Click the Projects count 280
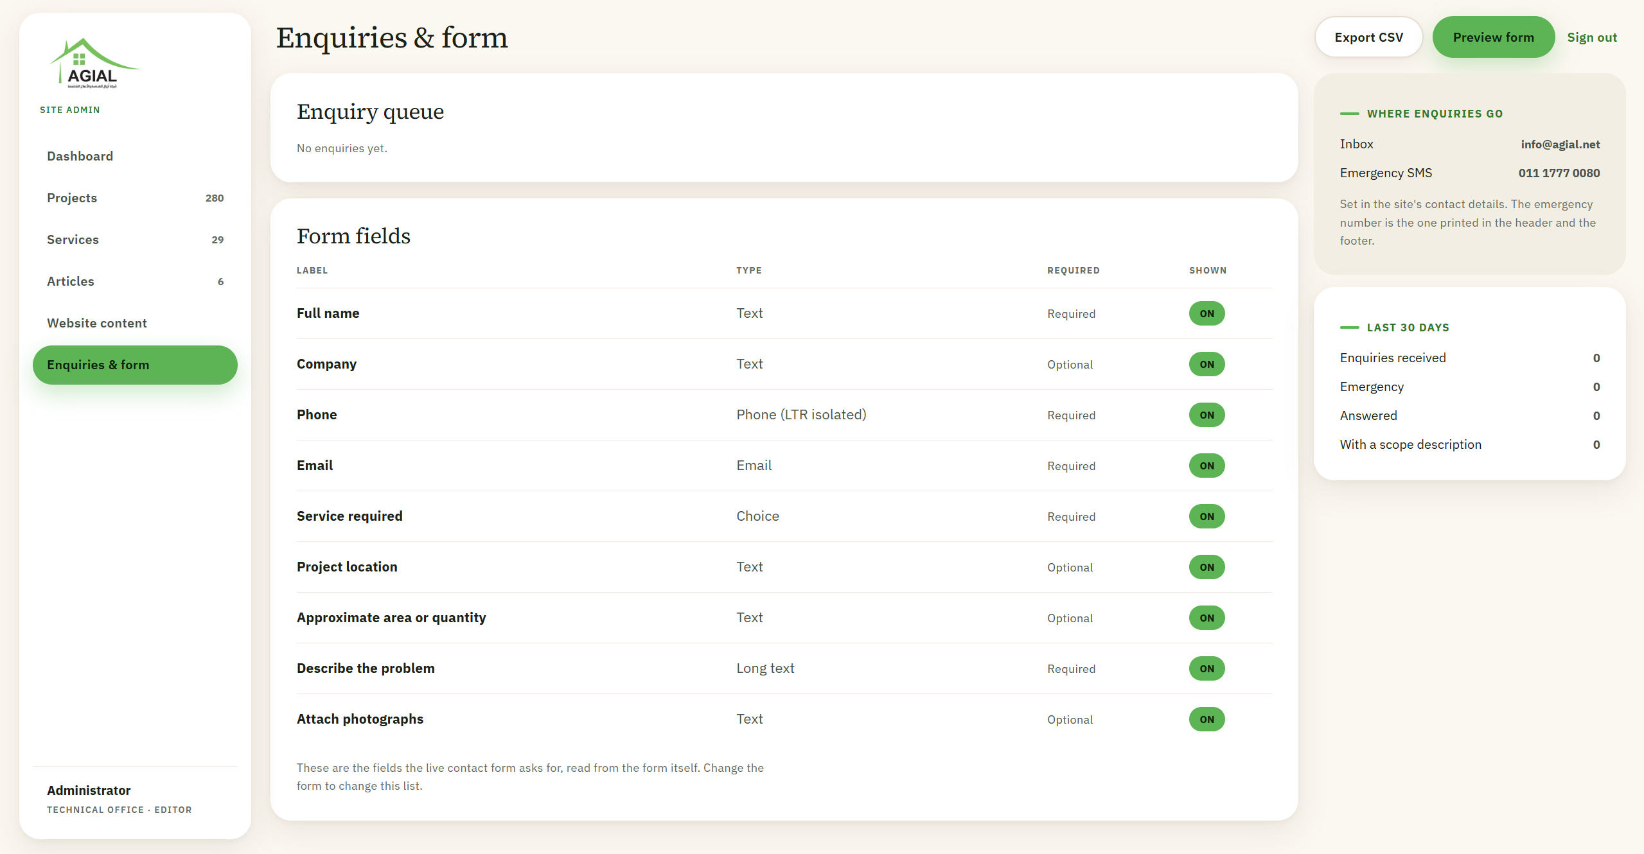 click(x=215, y=198)
